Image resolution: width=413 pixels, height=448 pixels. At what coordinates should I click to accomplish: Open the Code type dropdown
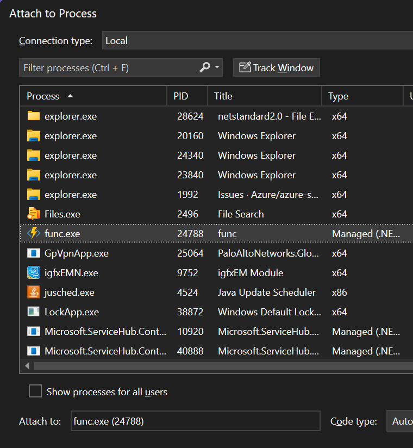coord(401,421)
